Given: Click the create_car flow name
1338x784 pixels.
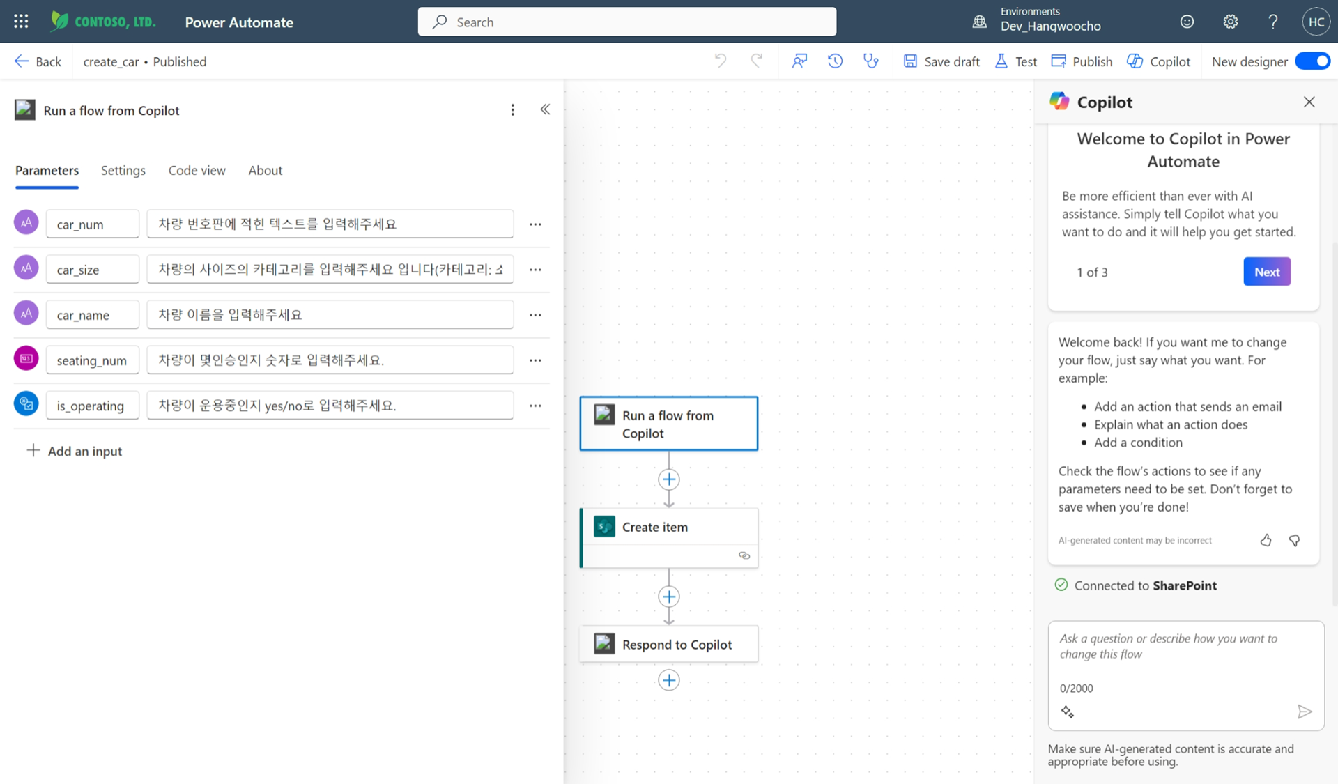Looking at the screenshot, I should coord(111,61).
